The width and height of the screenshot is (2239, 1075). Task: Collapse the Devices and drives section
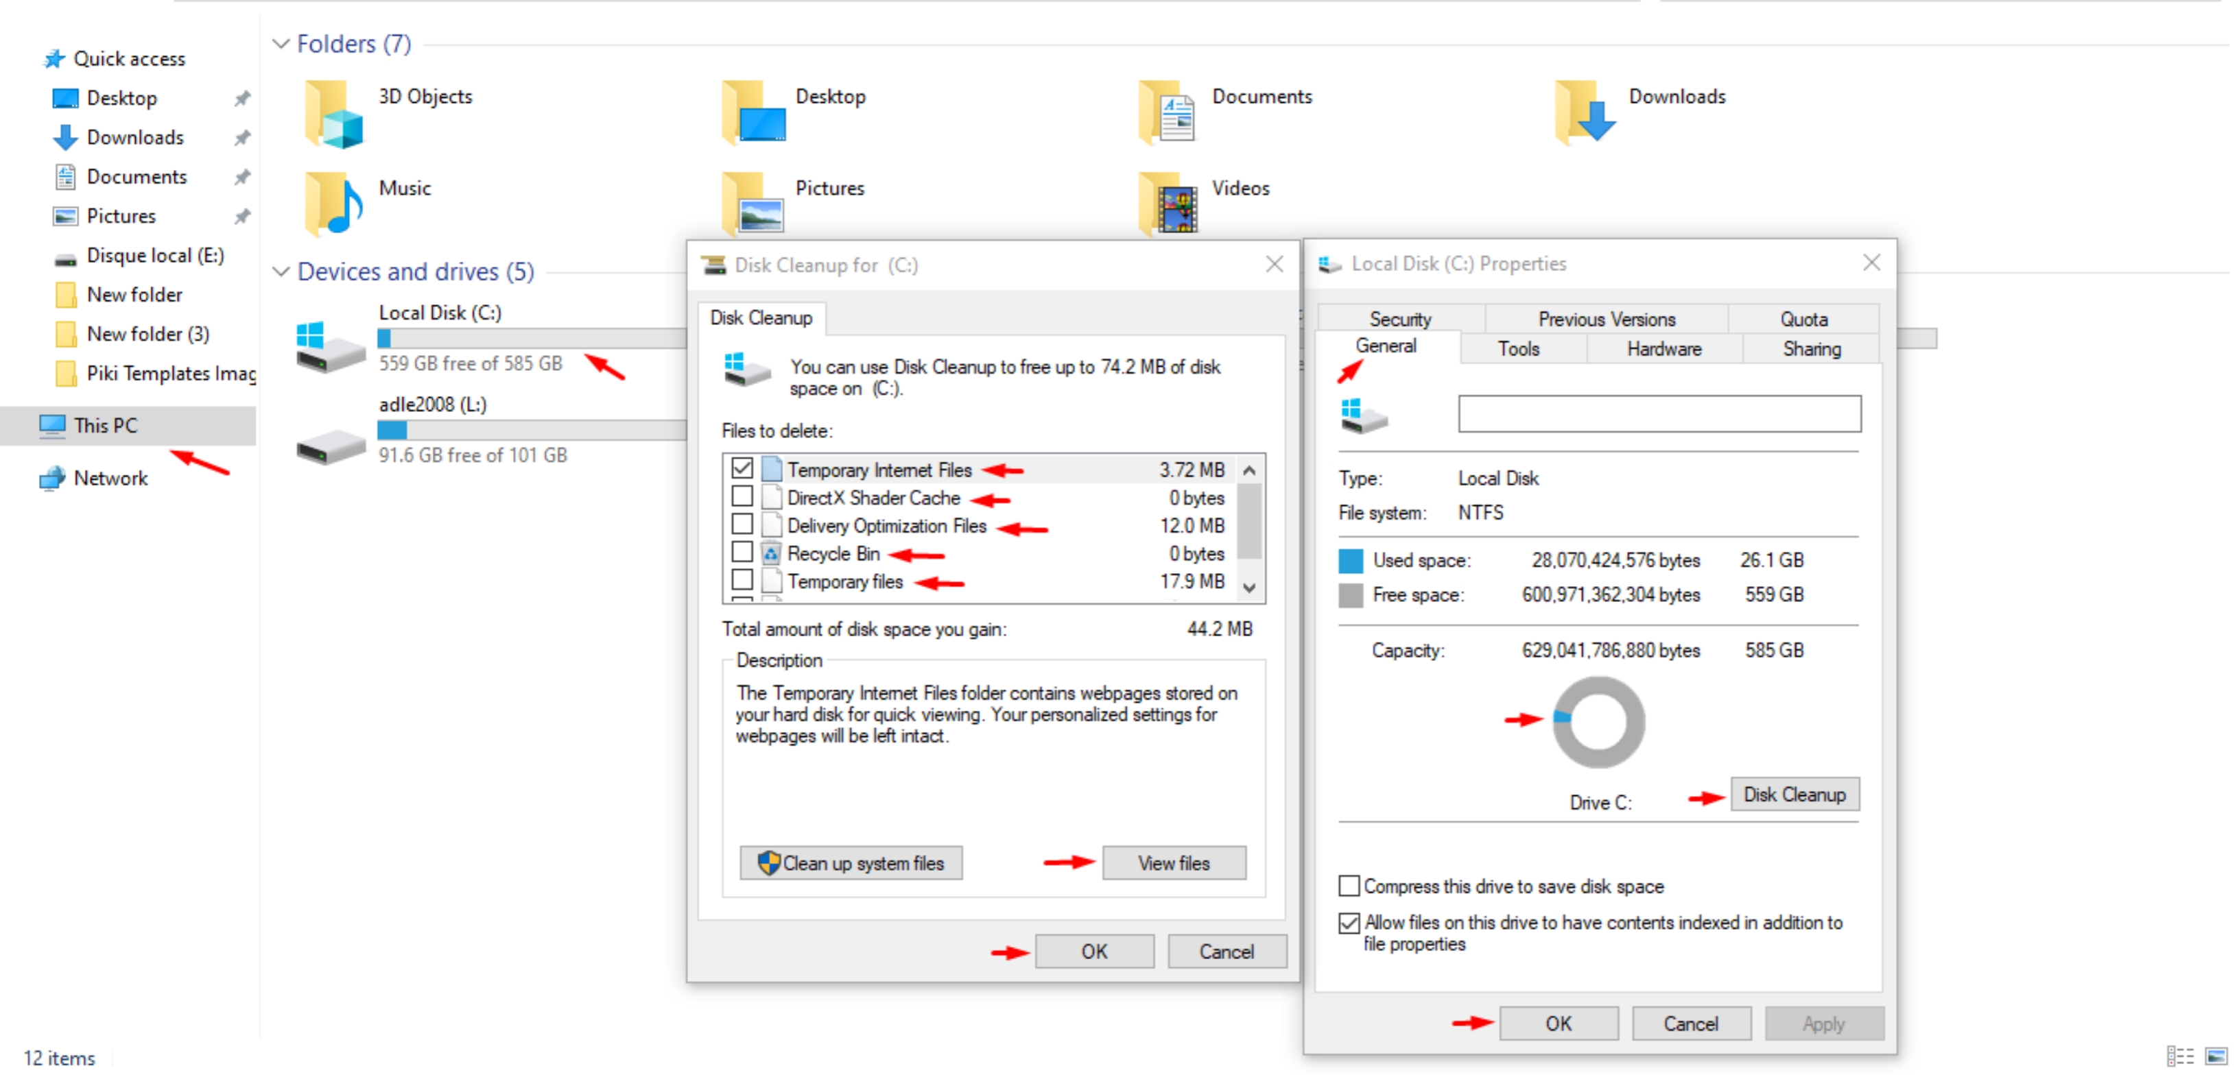pyautogui.click(x=281, y=271)
